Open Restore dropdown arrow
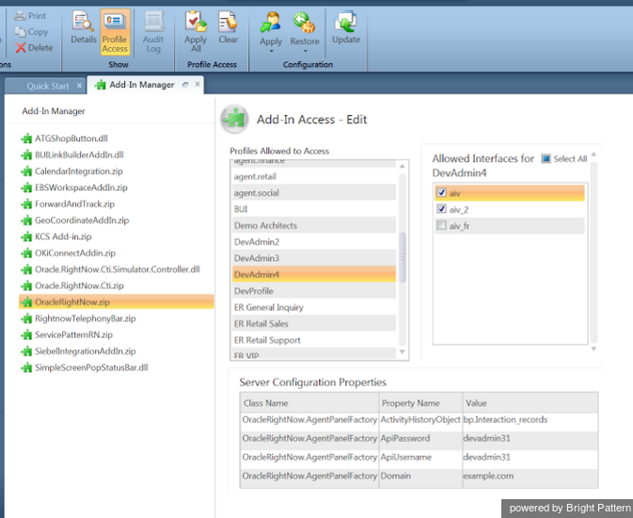The width and height of the screenshot is (633, 518). click(305, 52)
